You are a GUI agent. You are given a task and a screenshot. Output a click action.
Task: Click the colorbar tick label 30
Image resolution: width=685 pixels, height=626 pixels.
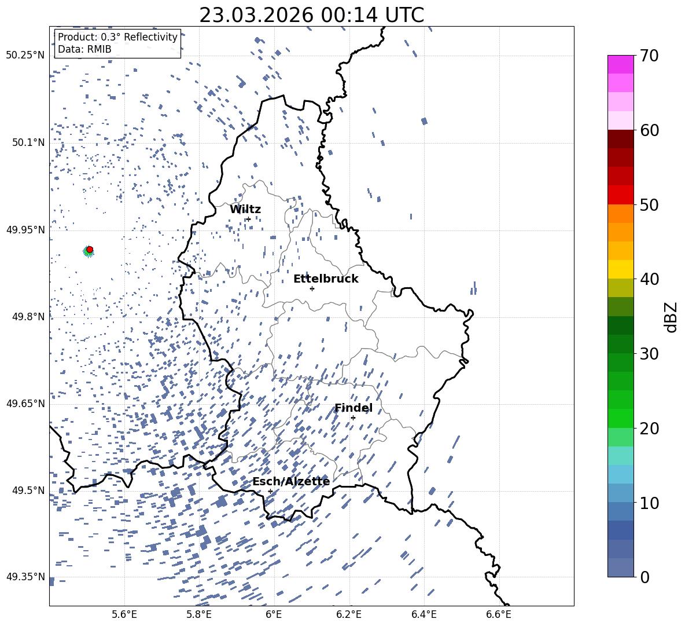click(x=649, y=354)
